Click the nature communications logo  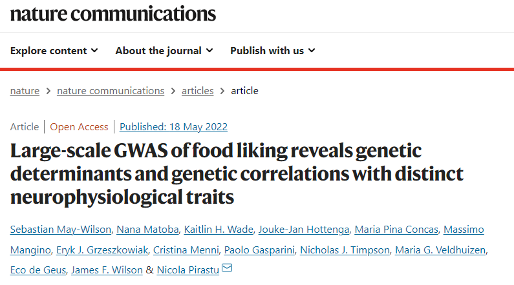pyautogui.click(x=113, y=14)
